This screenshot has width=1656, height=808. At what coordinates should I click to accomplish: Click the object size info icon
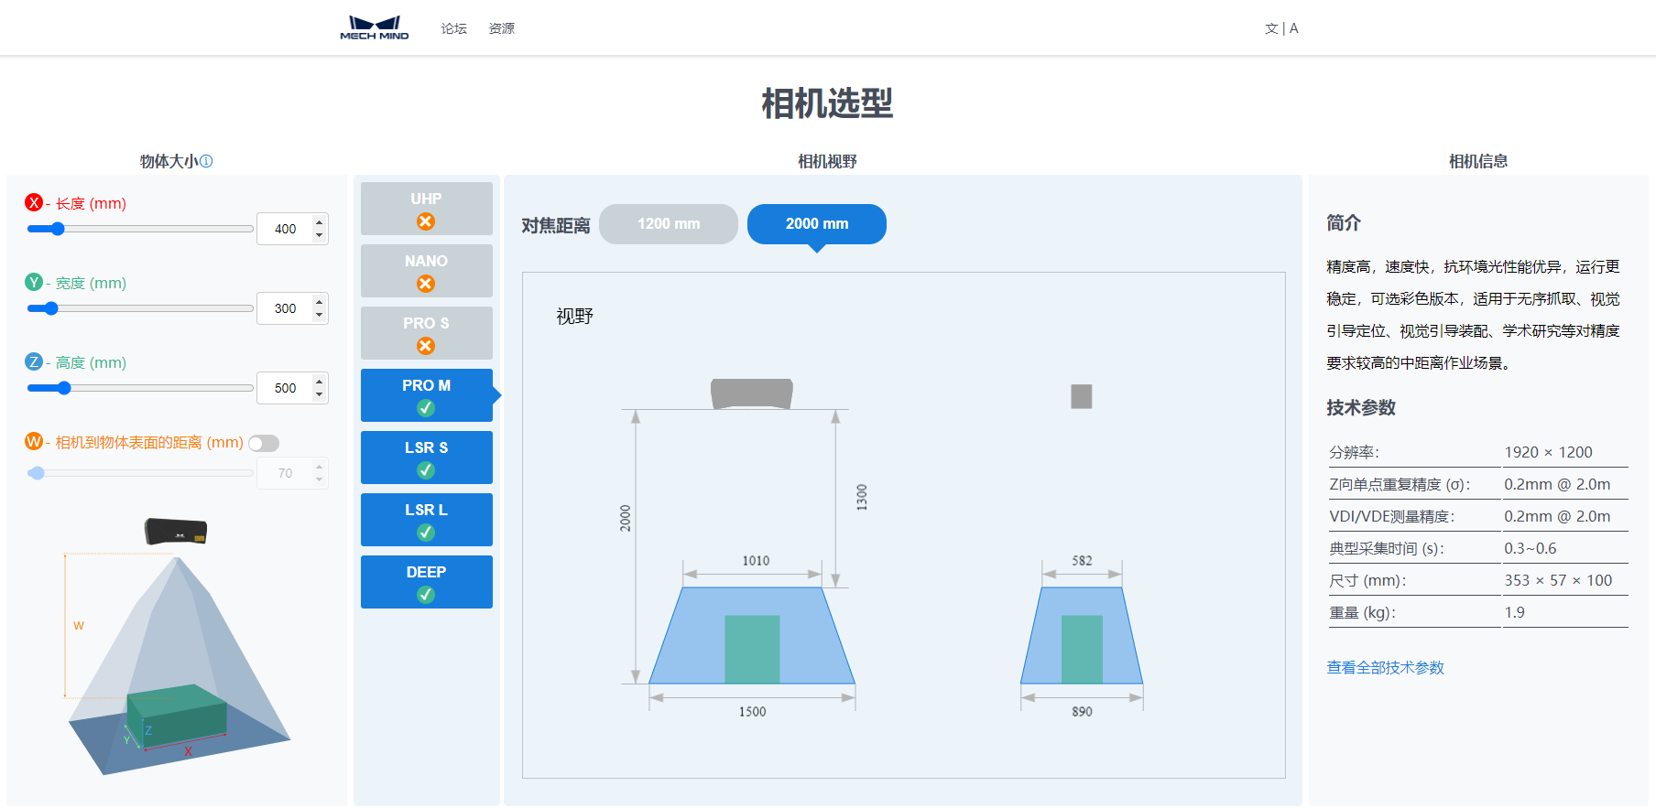click(206, 161)
